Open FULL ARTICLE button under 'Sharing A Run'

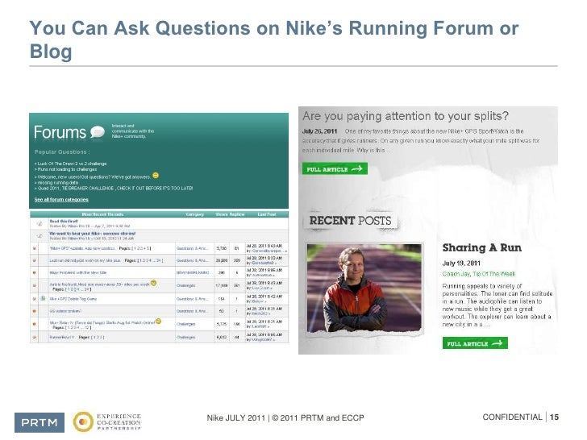click(x=475, y=343)
